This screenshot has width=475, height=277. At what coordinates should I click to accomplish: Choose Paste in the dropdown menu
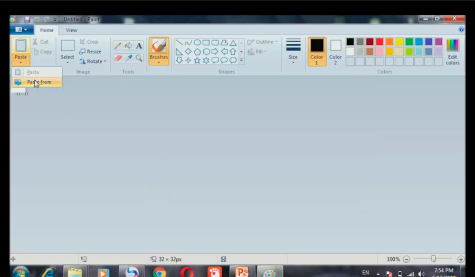pos(37,72)
